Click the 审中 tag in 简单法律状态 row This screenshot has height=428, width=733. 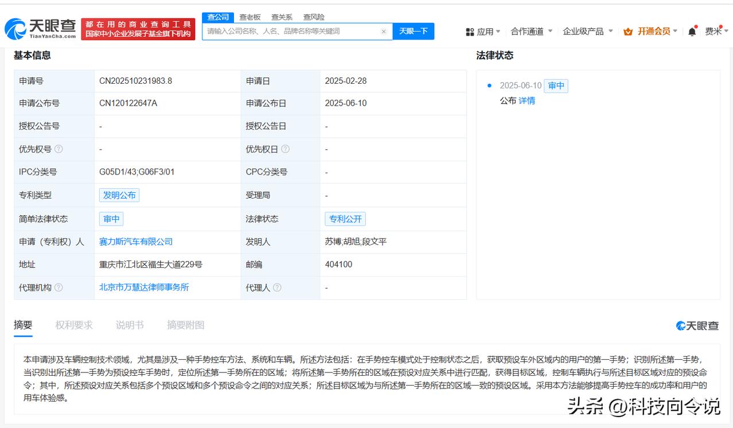111,219
